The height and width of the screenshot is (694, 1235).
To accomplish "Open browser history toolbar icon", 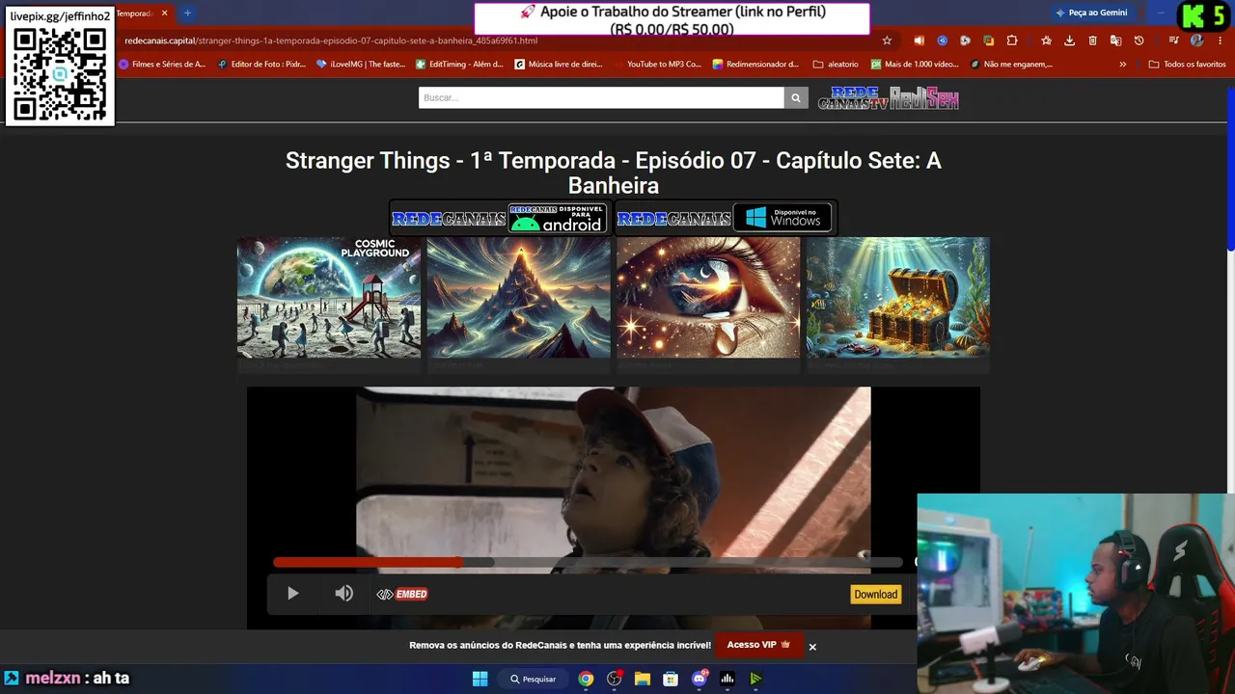I will click(x=1139, y=40).
